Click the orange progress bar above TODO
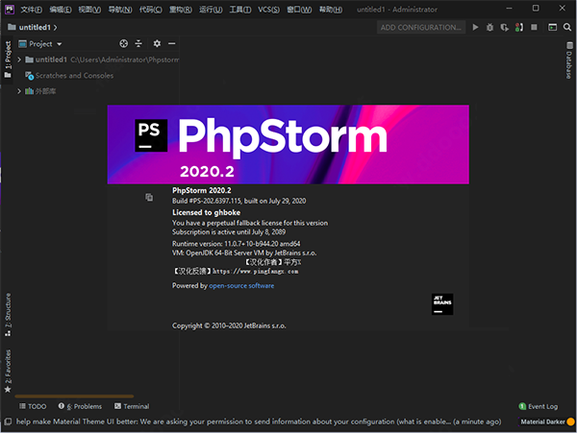Image resolution: width=577 pixels, height=433 pixels. click(x=74, y=397)
